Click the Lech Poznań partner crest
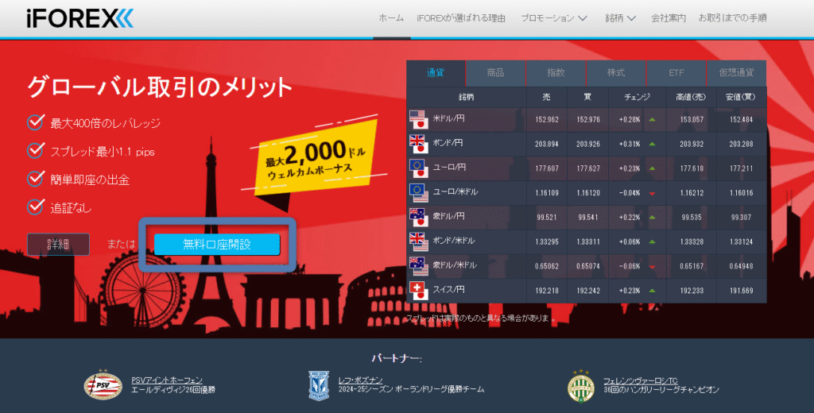814x413 pixels. tap(319, 385)
